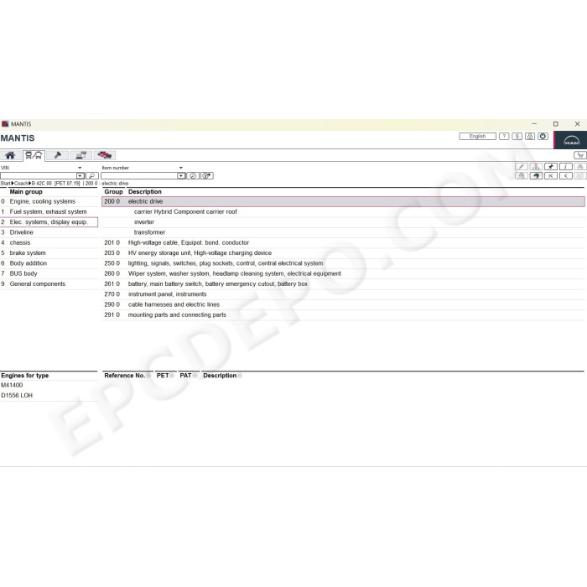Click the Start breadcrumb link
Image resolution: width=587 pixels, height=587 pixels.
5,184
